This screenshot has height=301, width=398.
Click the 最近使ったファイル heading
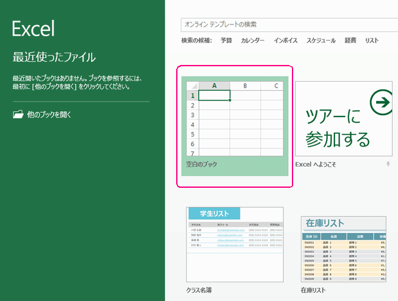click(x=54, y=57)
